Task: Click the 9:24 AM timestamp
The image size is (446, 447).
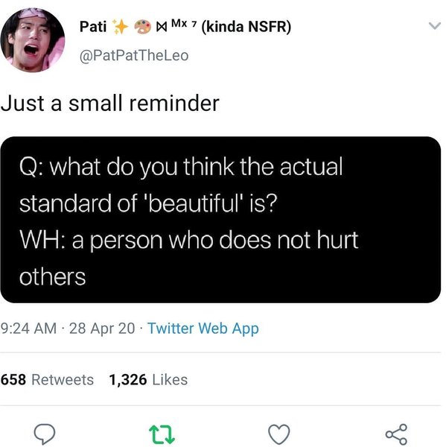Action: pos(28,328)
